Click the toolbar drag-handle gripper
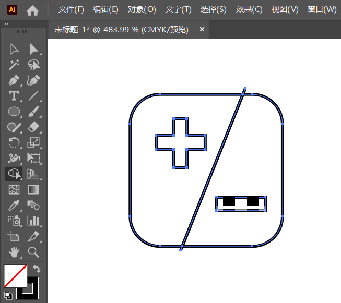341x303 pixels. 23,31
